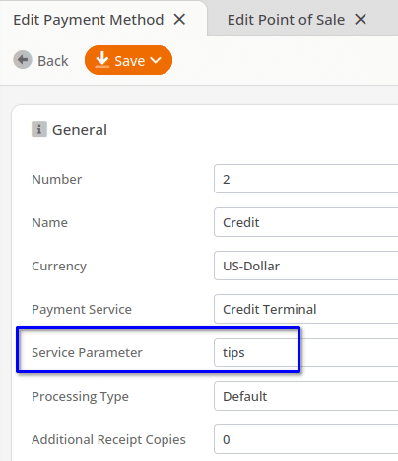Expand the Save button dropdown chevron
Viewport: 398px width, 461px height.
[156, 60]
